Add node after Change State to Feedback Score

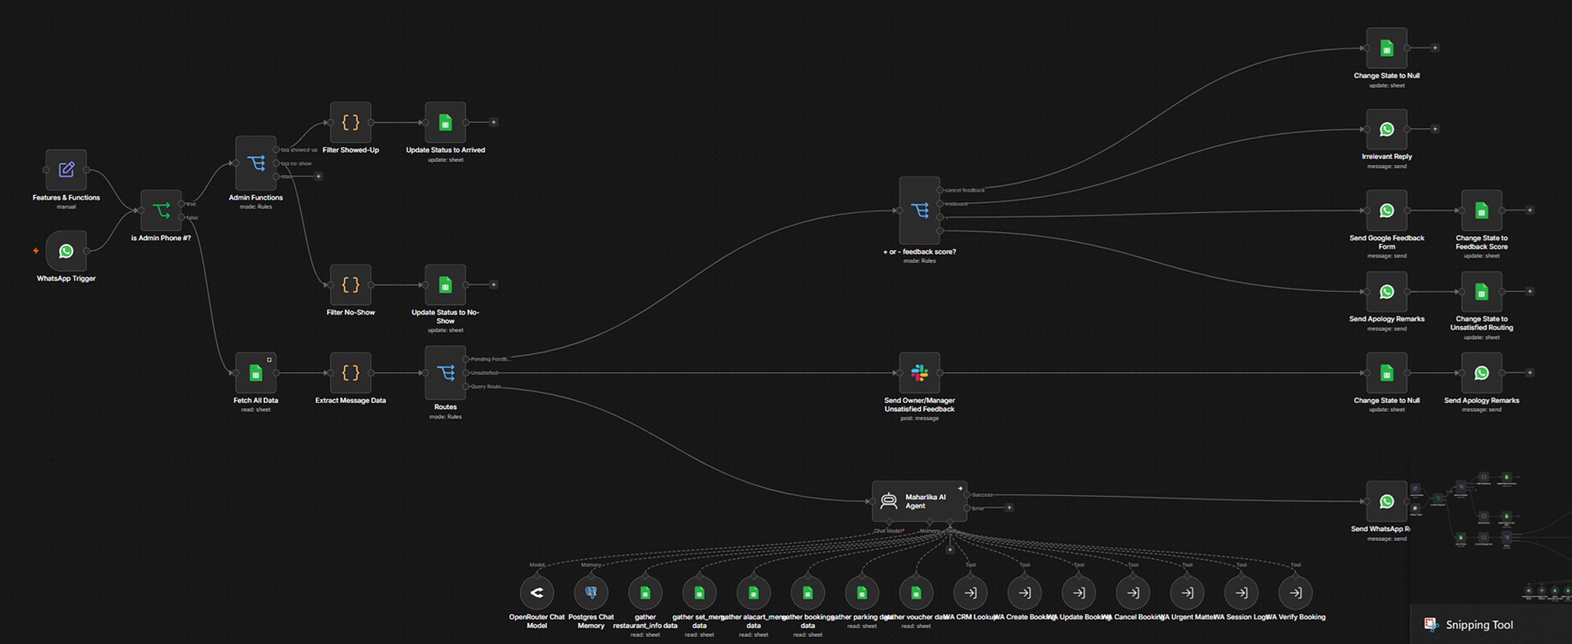[x=1529, y=210]
